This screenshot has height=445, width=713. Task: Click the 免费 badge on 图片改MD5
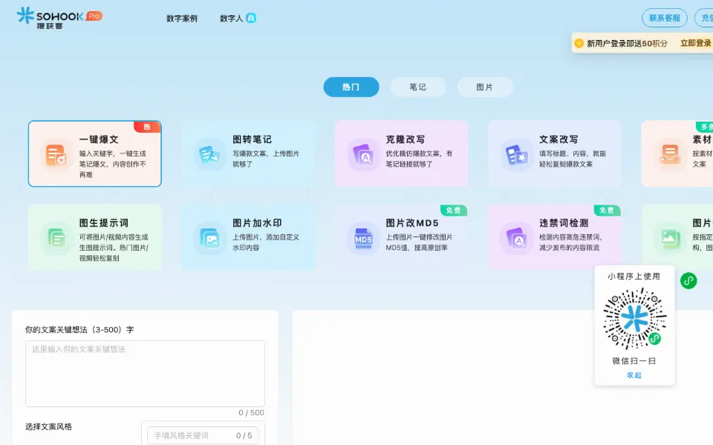tap(453, 210)
